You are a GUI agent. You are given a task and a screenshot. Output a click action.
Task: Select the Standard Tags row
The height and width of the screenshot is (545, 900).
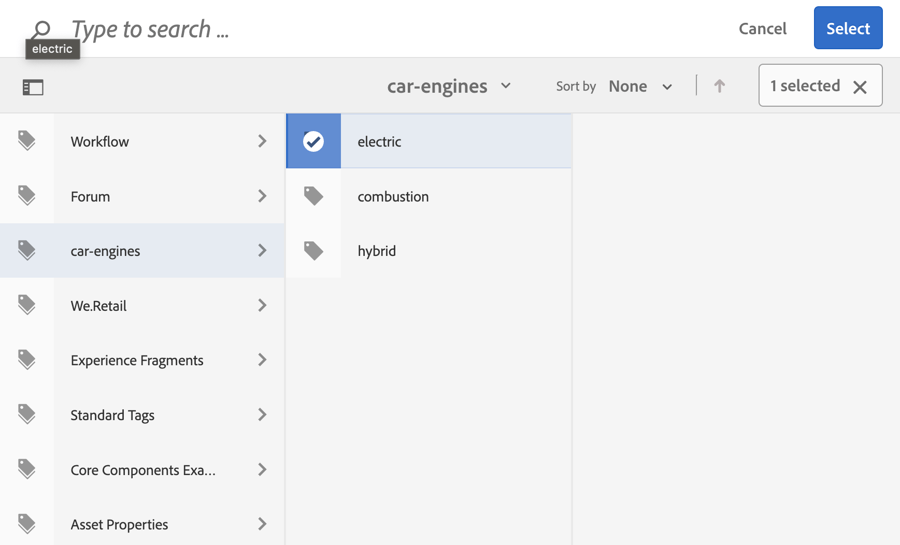coord(142,415)
